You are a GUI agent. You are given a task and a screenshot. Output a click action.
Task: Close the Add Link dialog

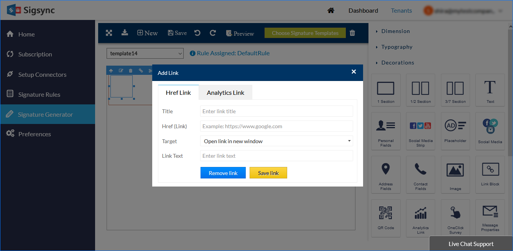coord(354,72)
